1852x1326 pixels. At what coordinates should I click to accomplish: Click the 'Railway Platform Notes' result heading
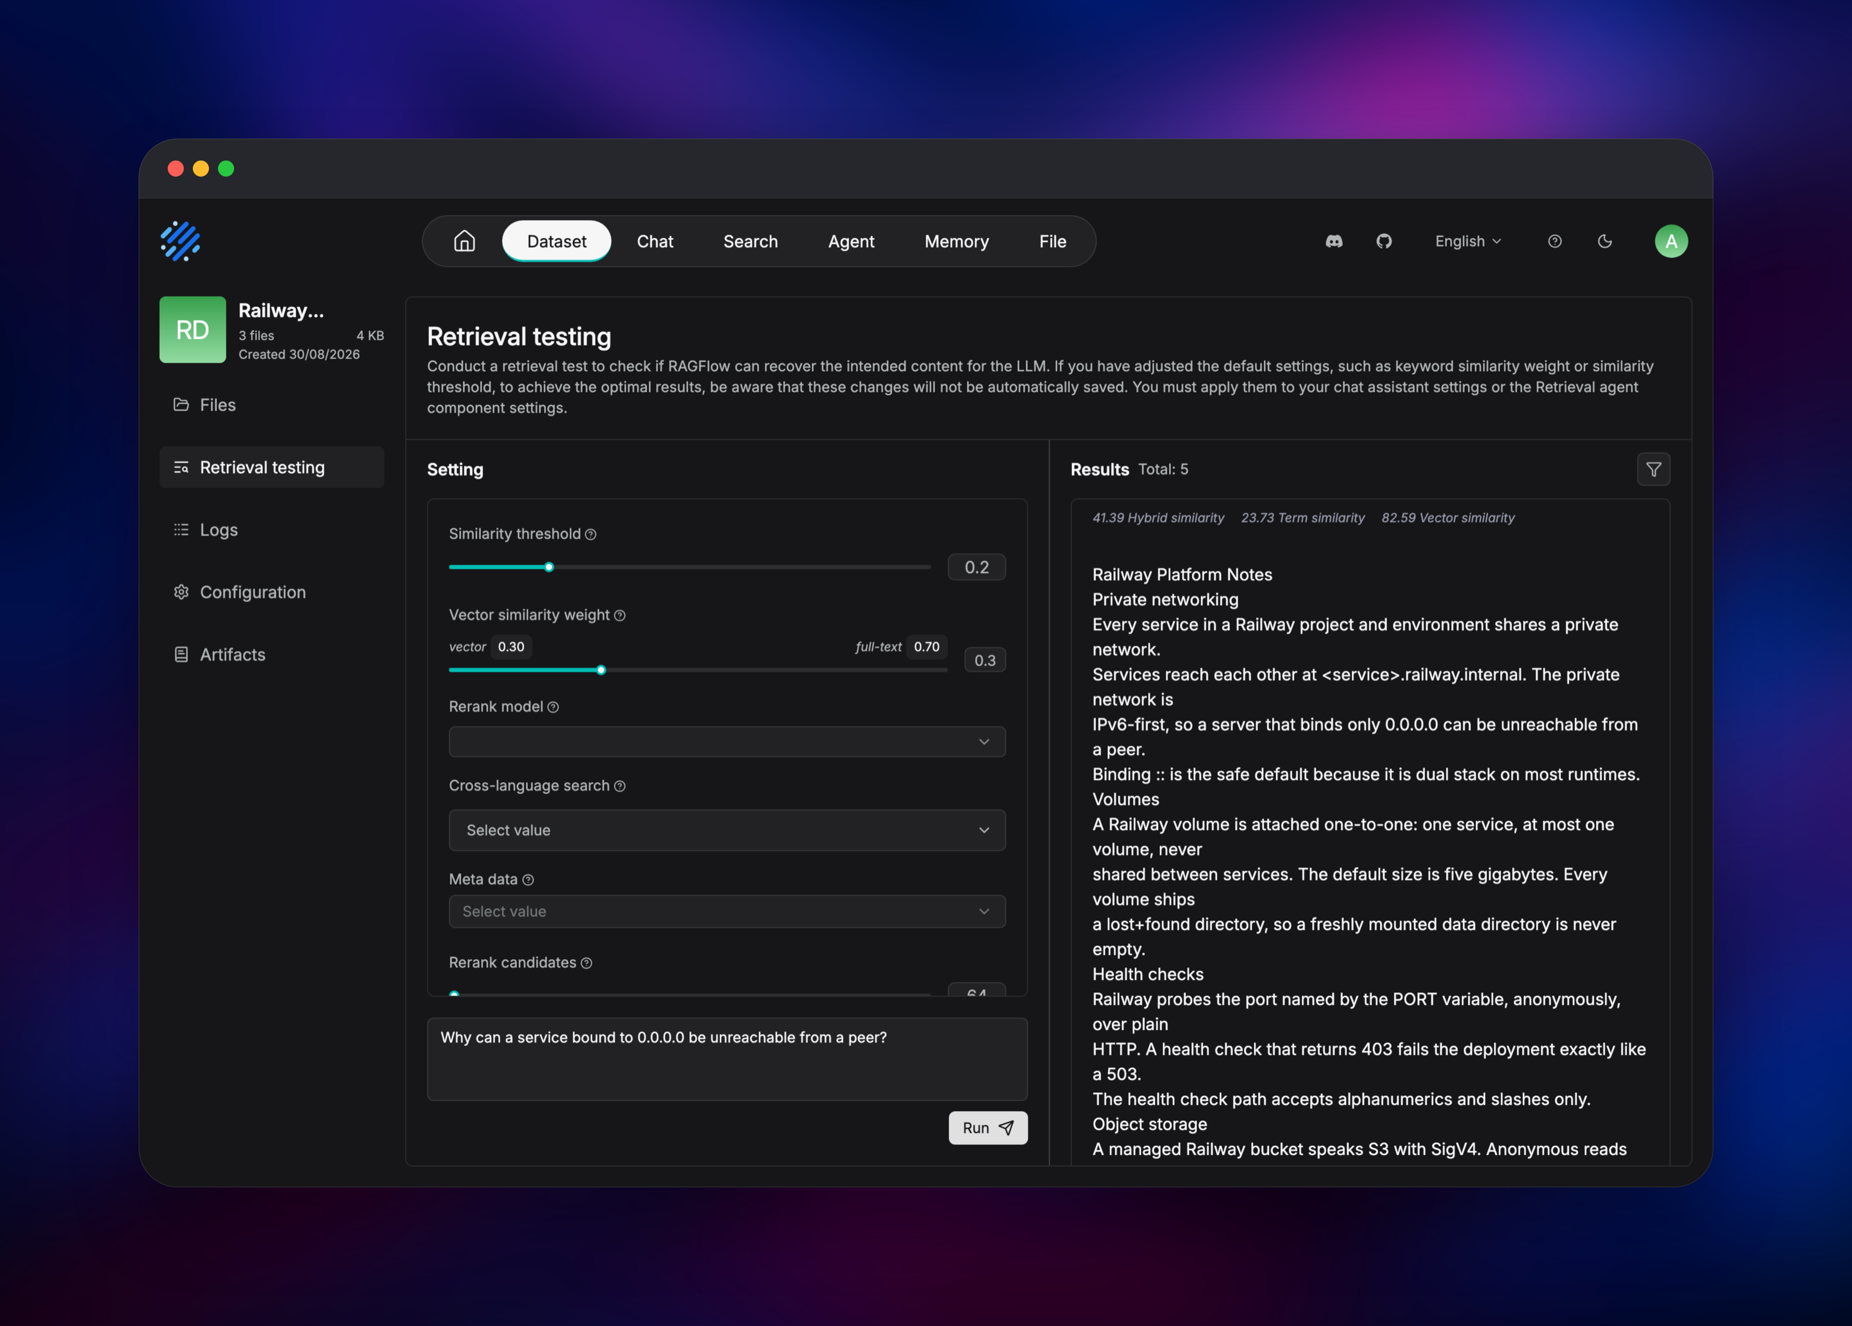click(1182, 575)
